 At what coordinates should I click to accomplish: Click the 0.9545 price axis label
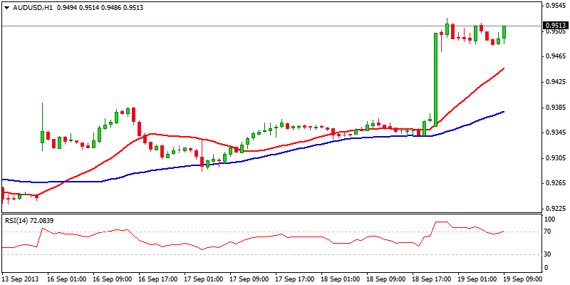pos(555,6)
